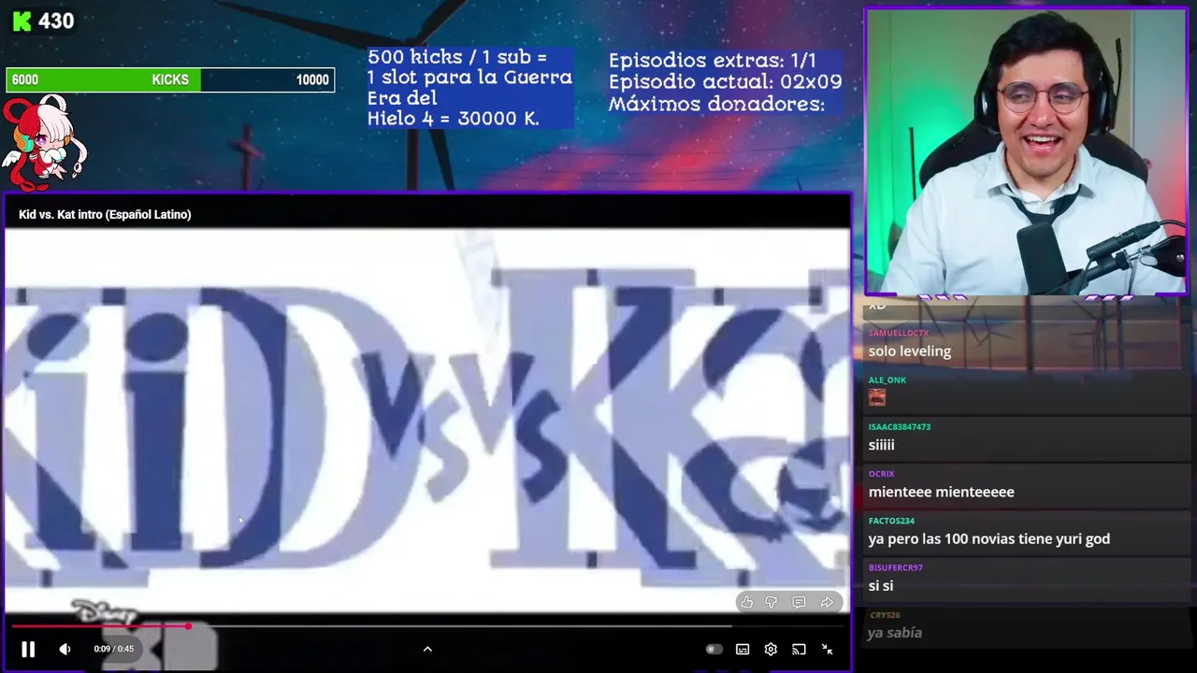Image resolution: width=1197 pixels, height=673 pixels.
Task: Click the 'solo leveling' chat message
Action: click(910, 351)
